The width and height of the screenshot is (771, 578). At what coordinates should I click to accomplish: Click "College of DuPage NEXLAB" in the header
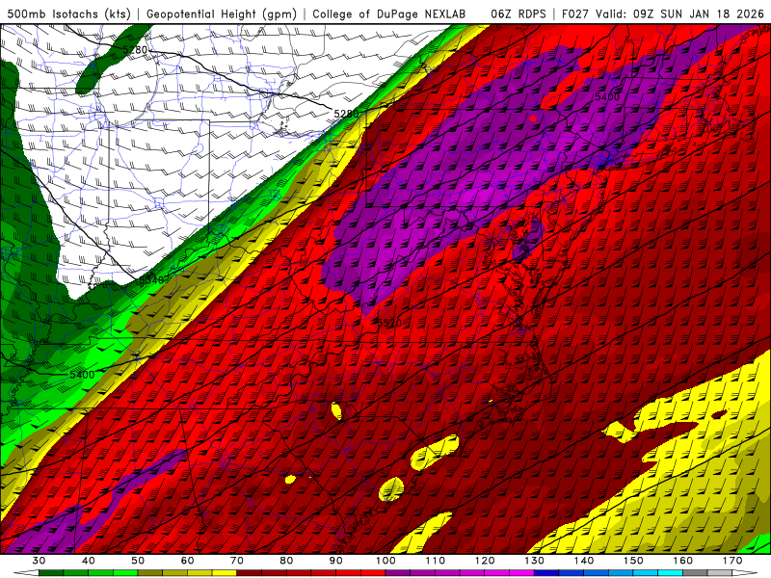click(389, 14)
